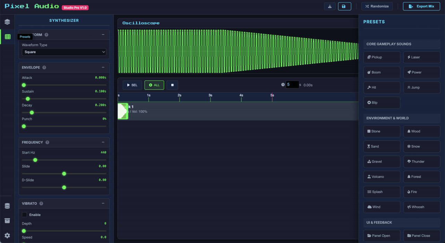Click the Punch slider
Screen dimensions: 445x243
pyautogui.click(x=64, y=126)
